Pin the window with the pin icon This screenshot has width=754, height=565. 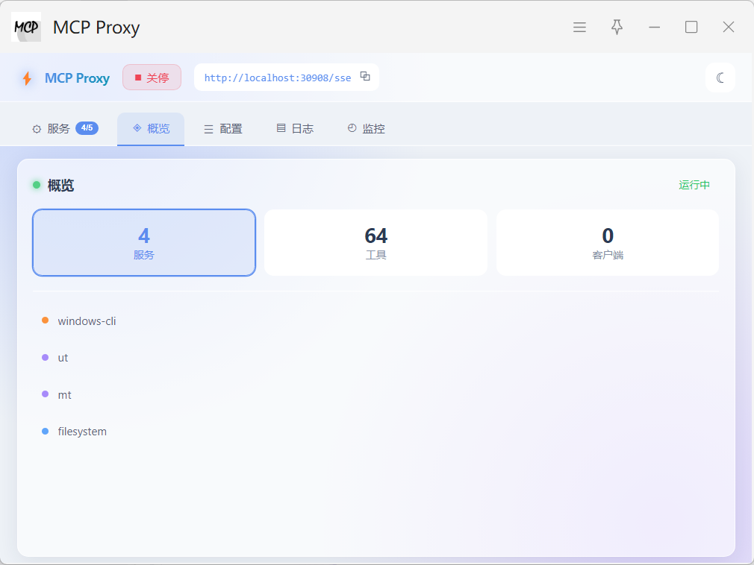coord(617,28)
